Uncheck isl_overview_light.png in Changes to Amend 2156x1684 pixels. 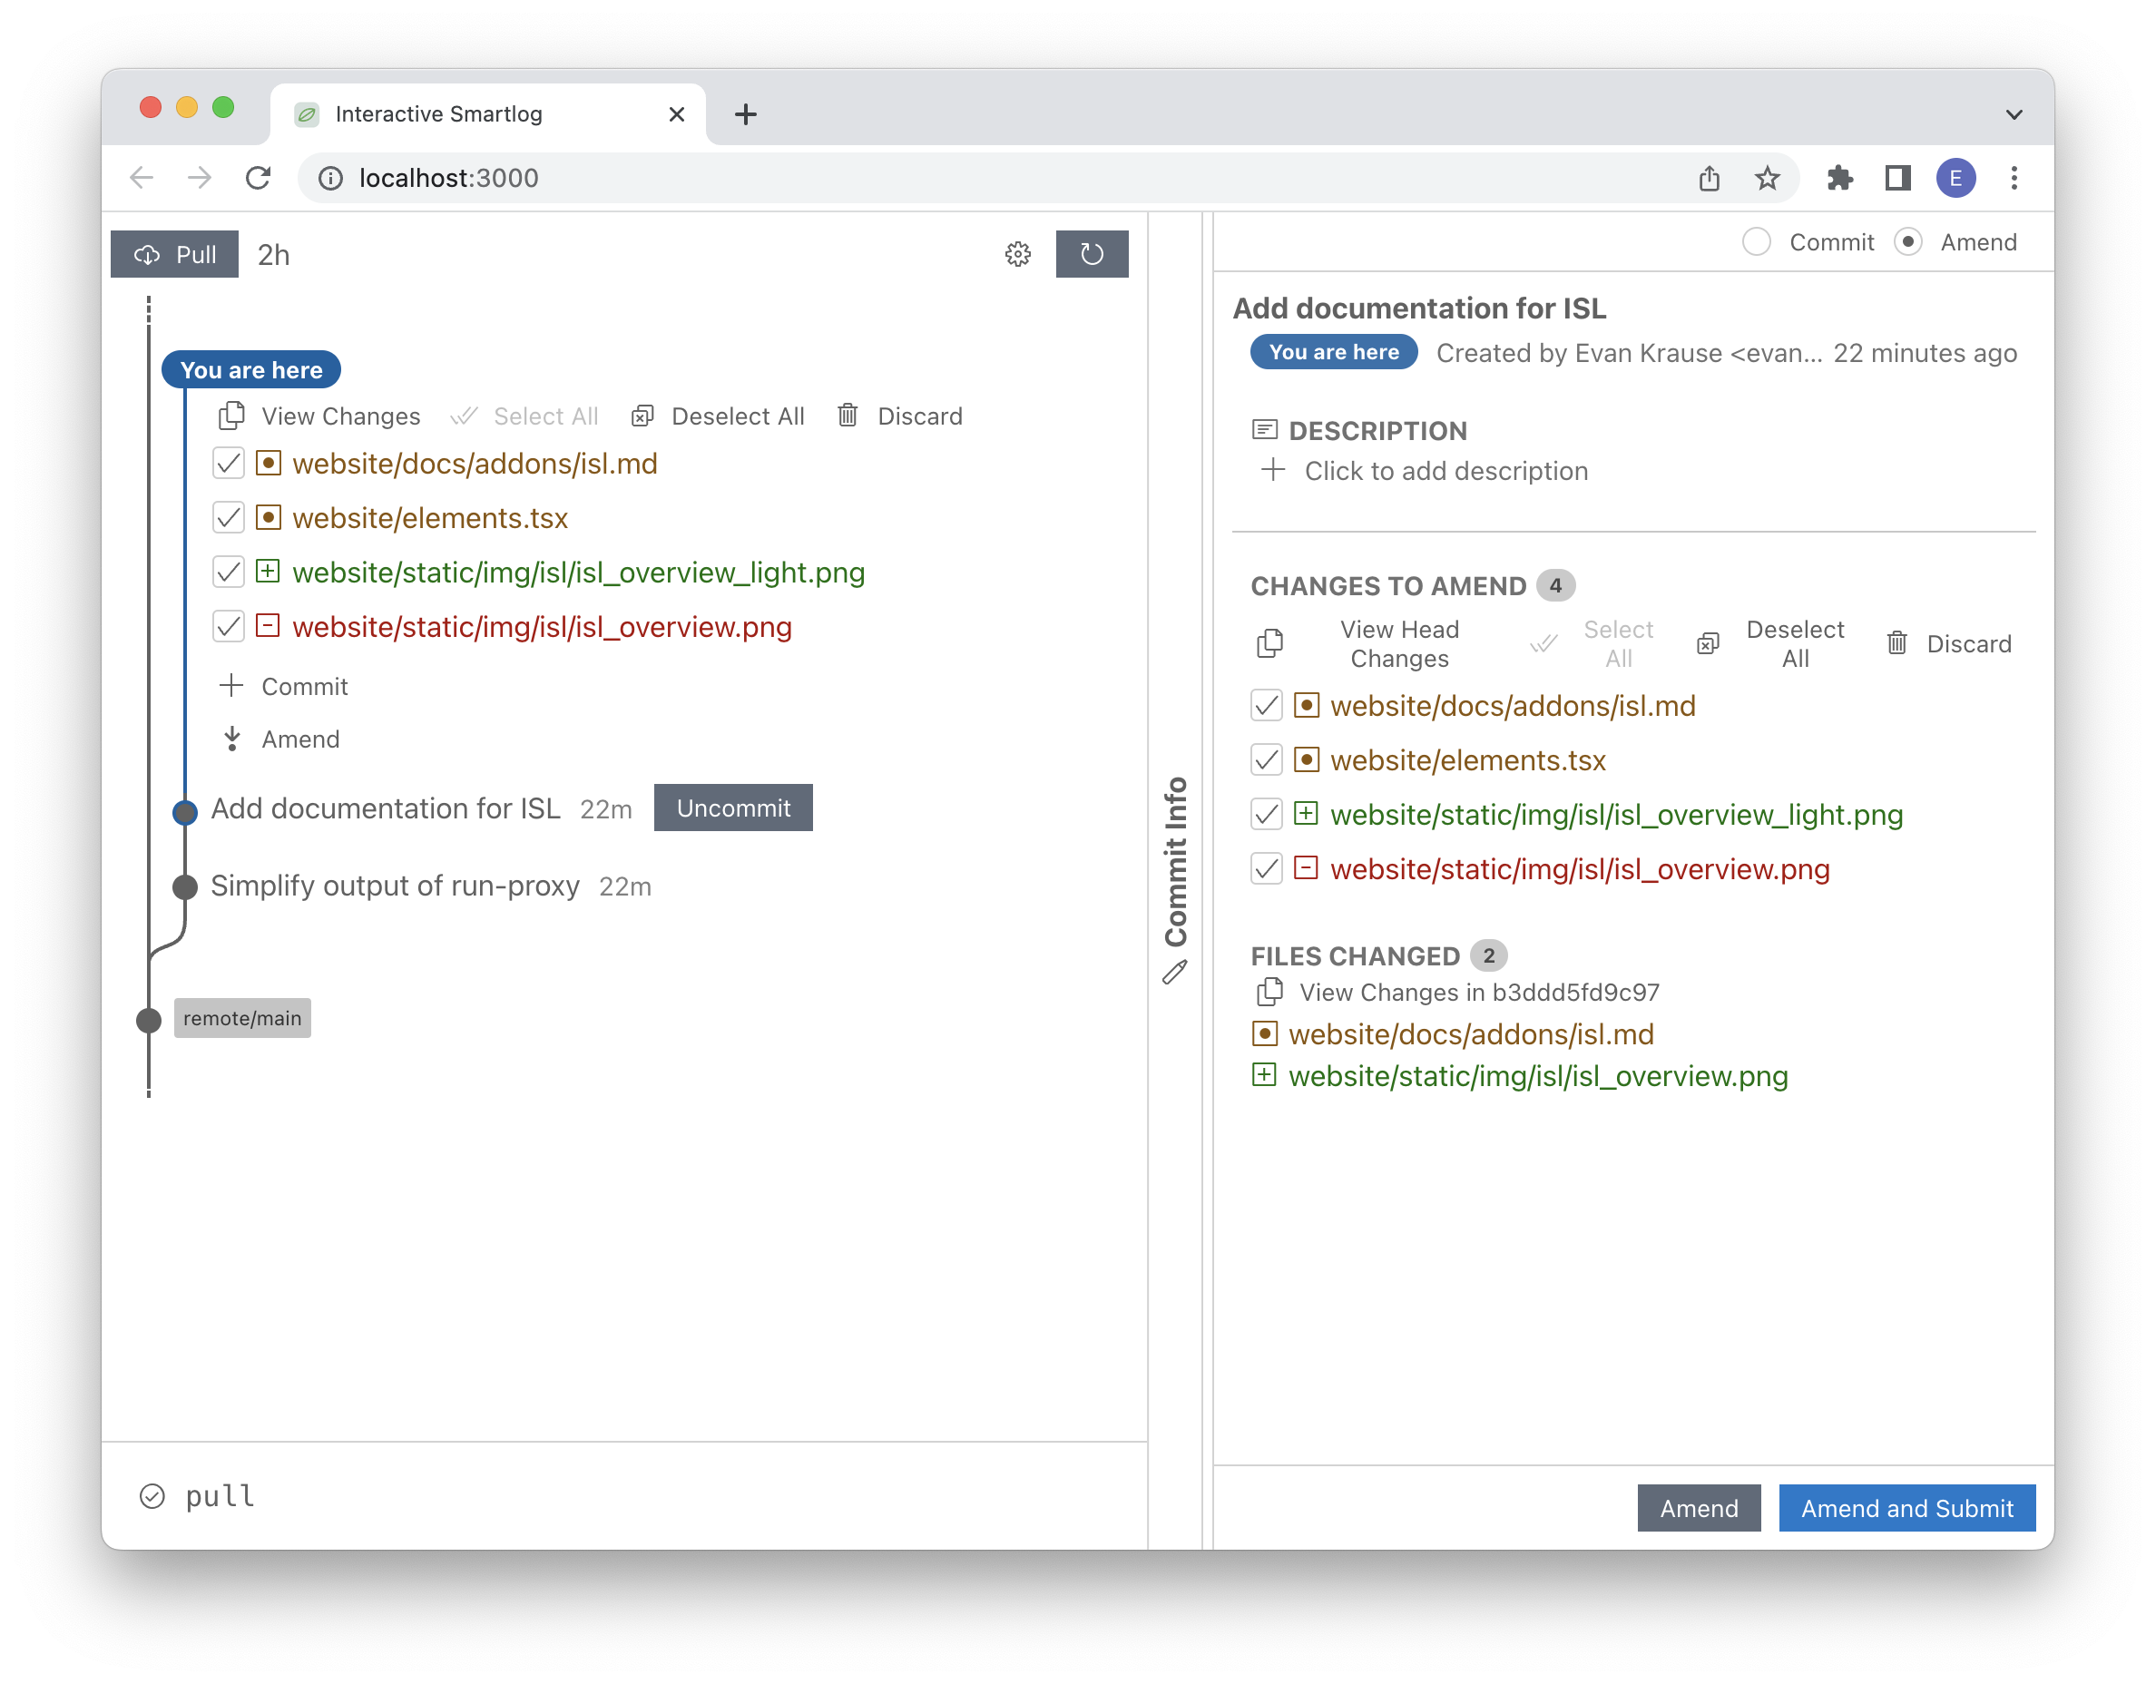click(1267, 815)
